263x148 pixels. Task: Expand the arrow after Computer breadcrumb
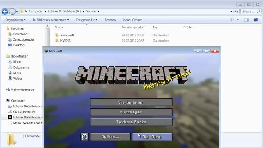[45, 11]
